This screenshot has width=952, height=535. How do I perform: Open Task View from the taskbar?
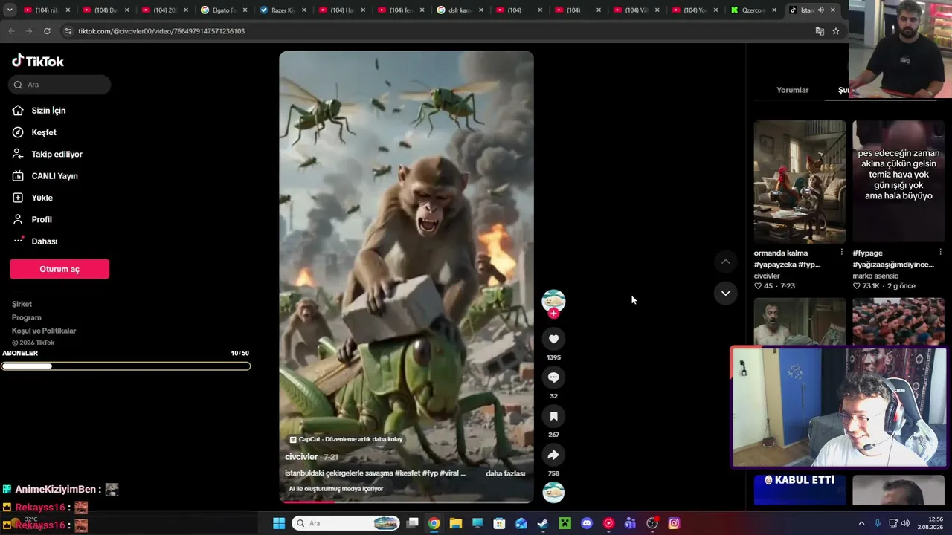coord(413,523)
